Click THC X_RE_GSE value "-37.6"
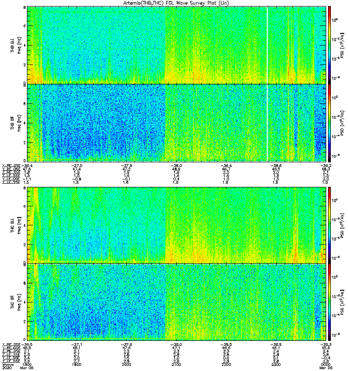This screenshot has width=348, height=371. tap(126, 345)
